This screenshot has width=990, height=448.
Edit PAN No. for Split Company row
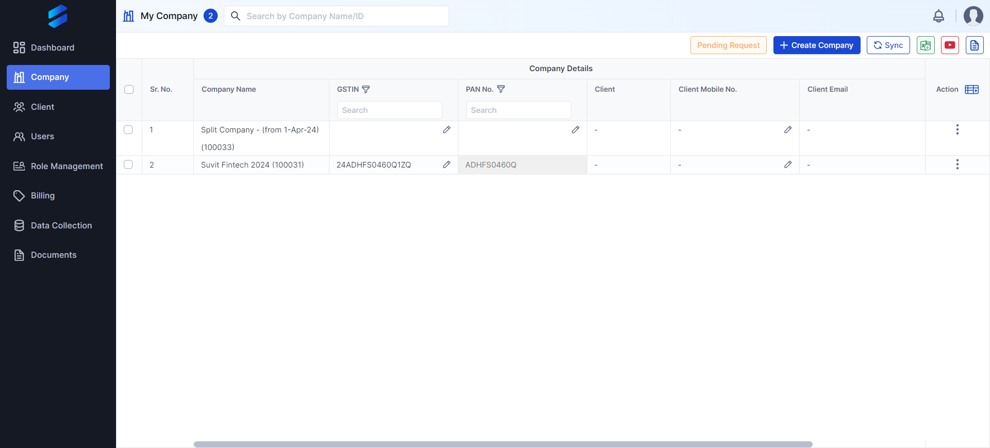(x=575, y=130)
